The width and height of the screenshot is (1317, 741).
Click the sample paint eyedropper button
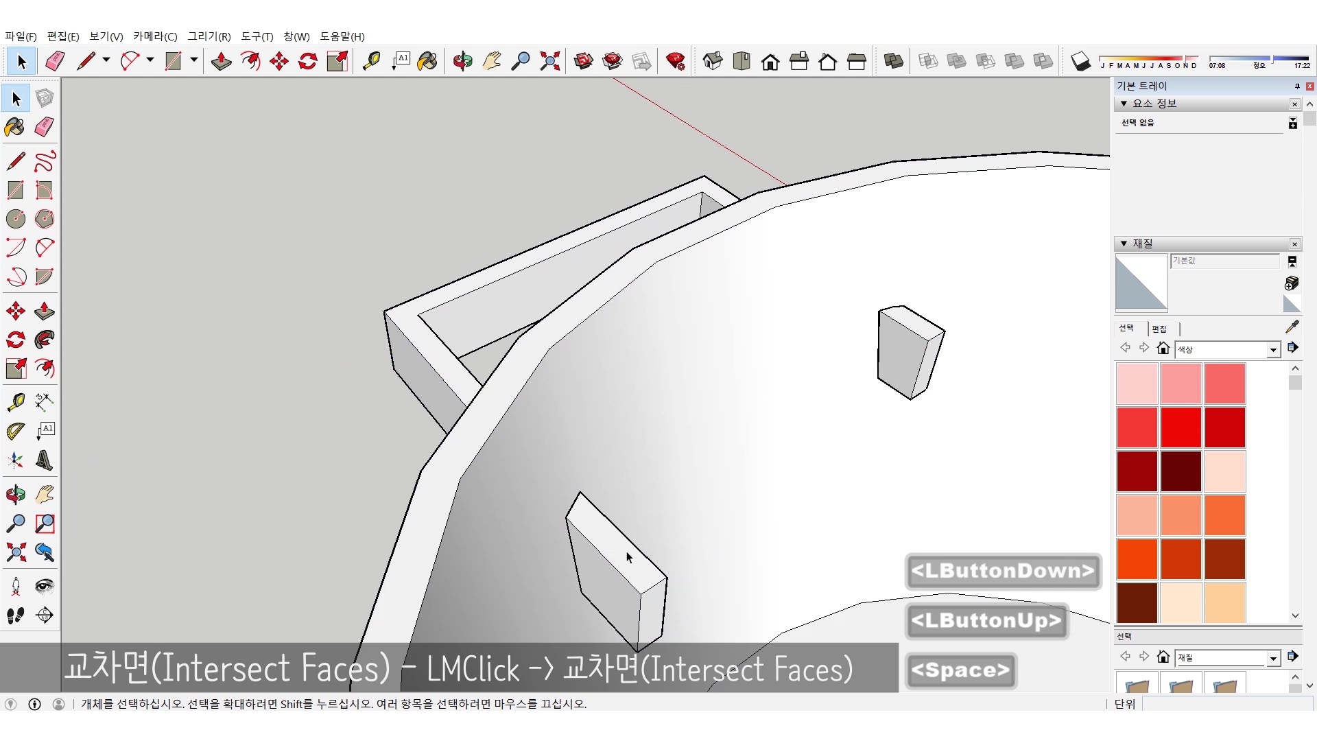1292,327
